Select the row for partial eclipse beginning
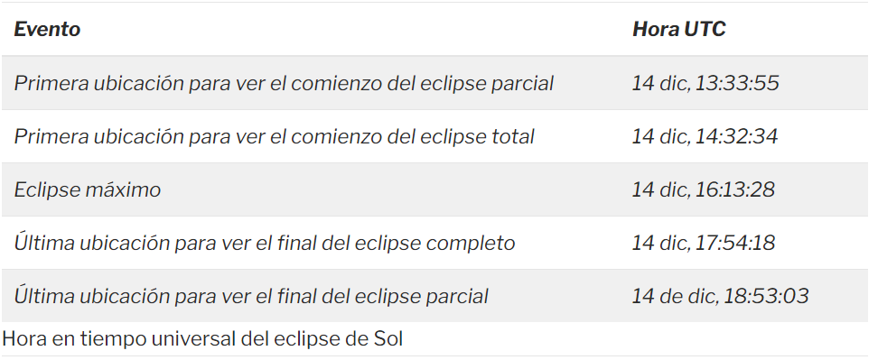Viewport: 878px width, 360px height. [x=434, y=83]
